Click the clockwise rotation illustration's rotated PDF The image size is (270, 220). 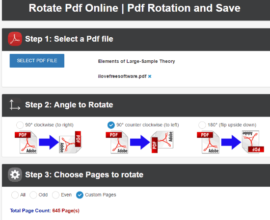pos(70,142)
